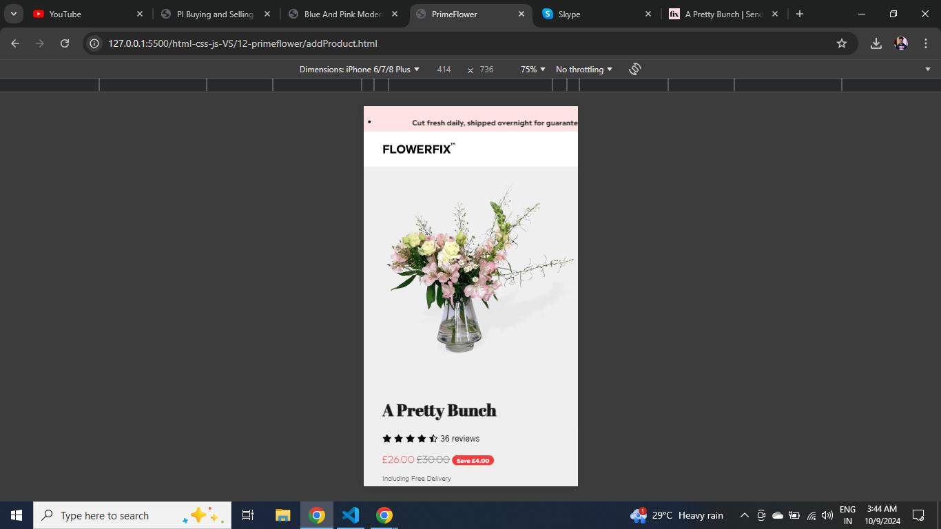Open Task View in the taskbar
Screen dimensions: 941x529
click(248, 515)
